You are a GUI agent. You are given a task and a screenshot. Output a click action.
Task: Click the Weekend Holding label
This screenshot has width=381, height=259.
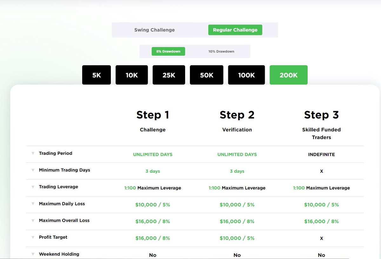pos(59,254)
